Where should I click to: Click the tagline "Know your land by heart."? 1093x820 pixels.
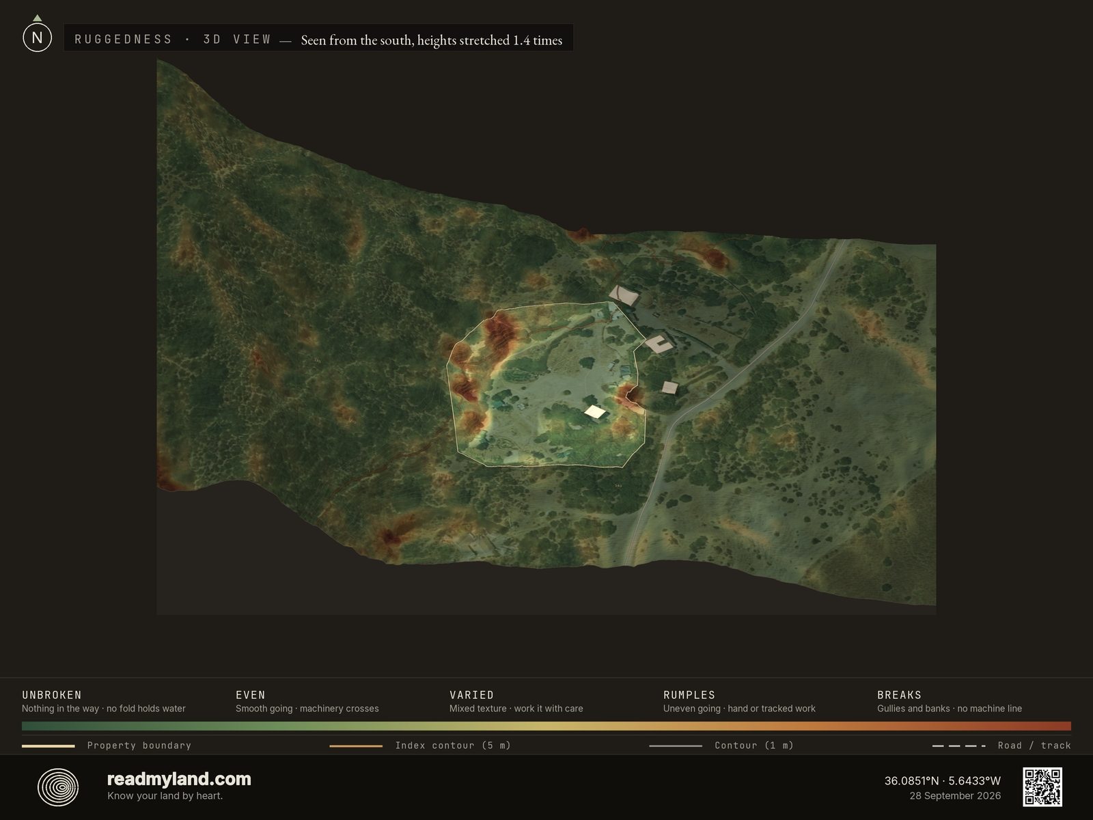165,796
